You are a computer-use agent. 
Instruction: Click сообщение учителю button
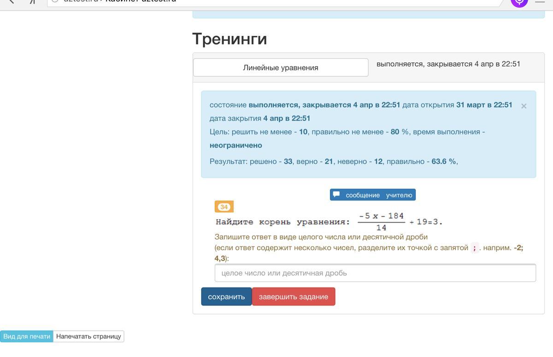[373, 195]
